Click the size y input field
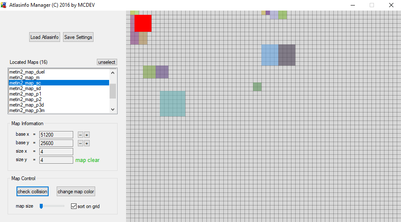Screen dimensions: 401x222 [56, 160]
